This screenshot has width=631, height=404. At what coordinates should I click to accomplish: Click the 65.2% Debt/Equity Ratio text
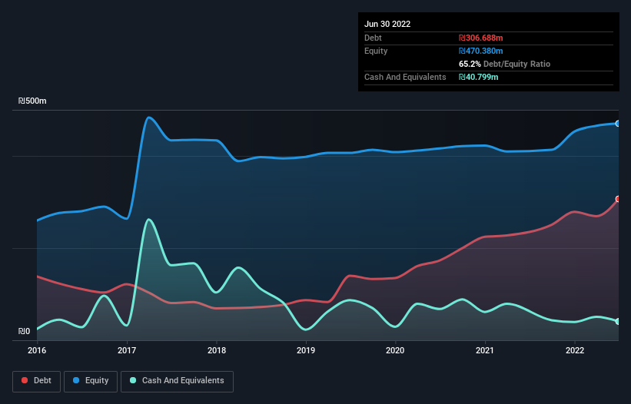point(505,64)
